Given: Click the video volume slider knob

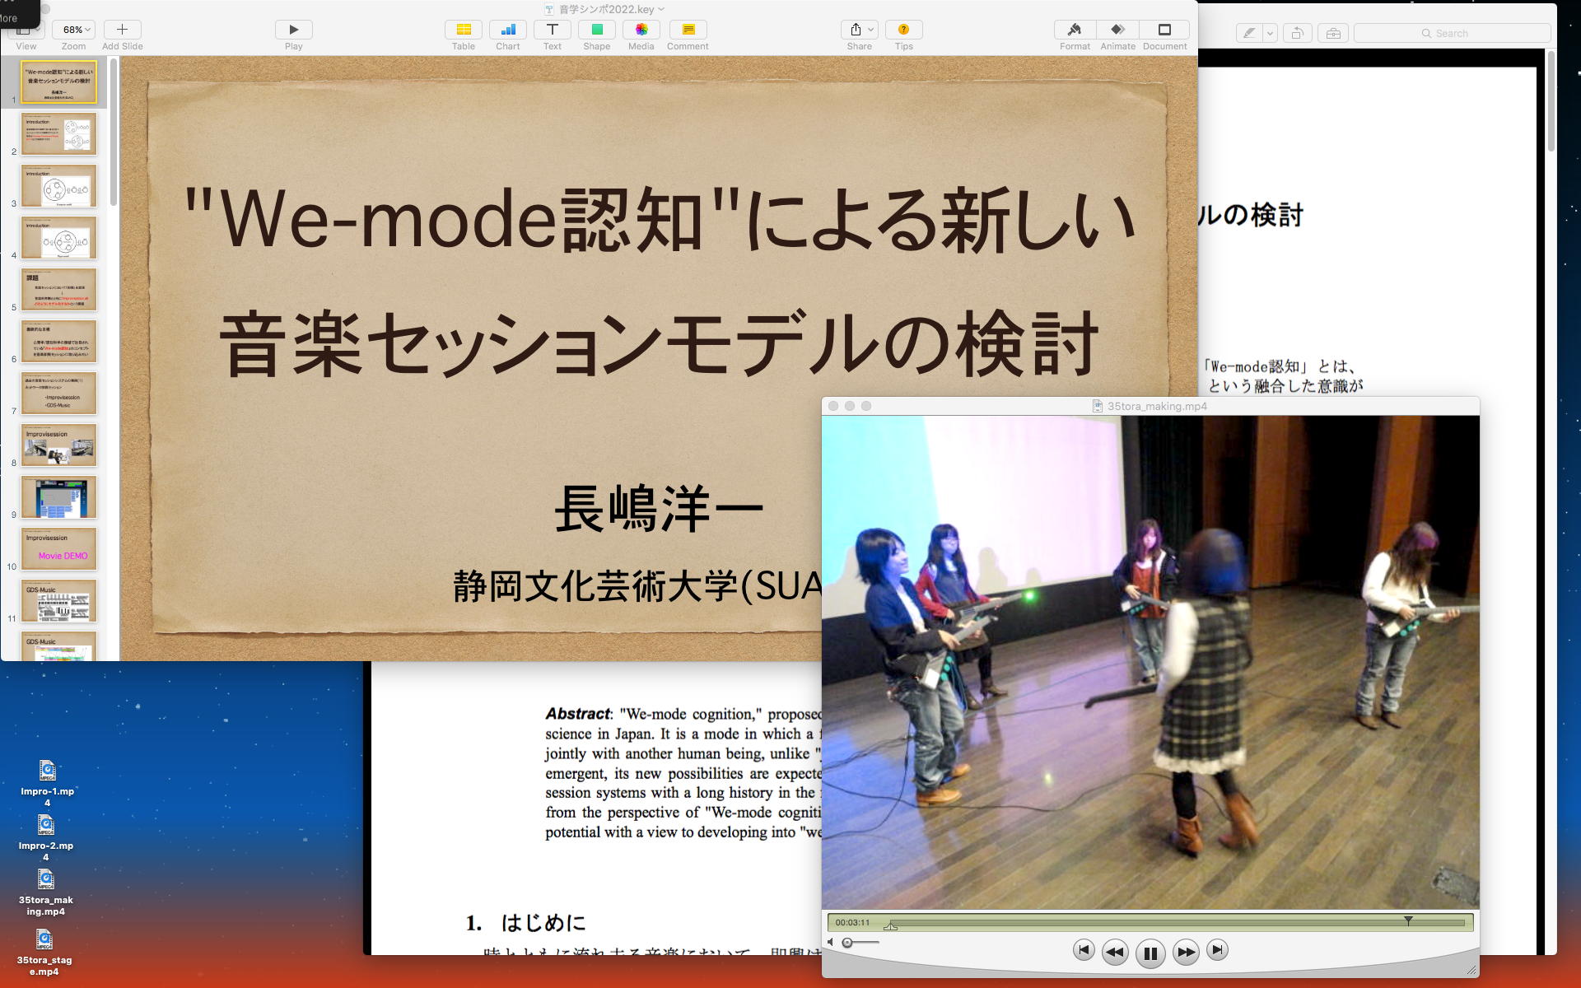Looking at the screenshot, I should [x=847, y=943].
